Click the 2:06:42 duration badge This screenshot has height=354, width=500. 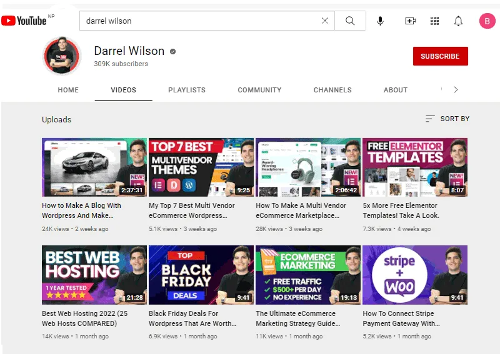tap(346, 190)
